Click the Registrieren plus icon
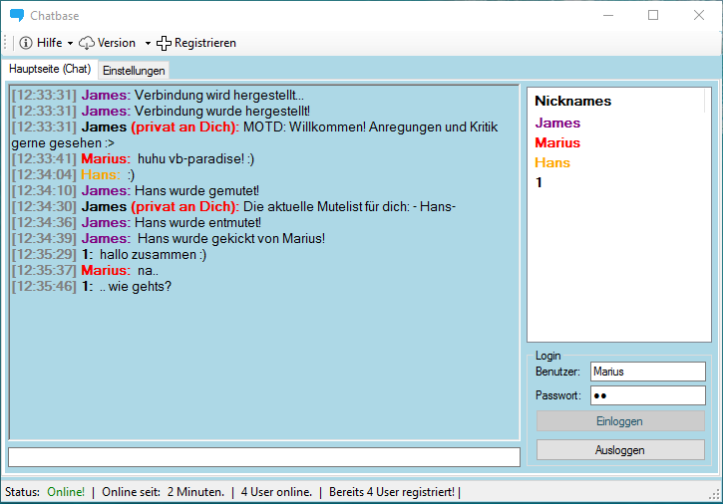The image size is (723, 504). pyautogui.click(x=165, y=43)
